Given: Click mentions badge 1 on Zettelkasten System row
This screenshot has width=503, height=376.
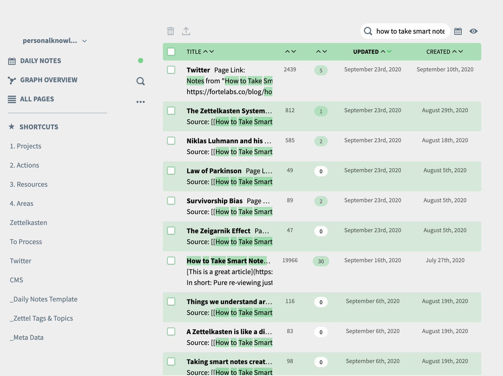Looking at the screenshot, I should (321, 111).
